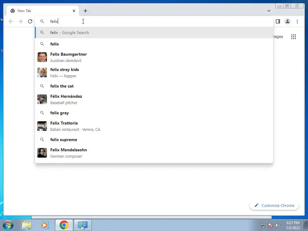Select the New Tab tab
The height and width of the screenshot is (231, 308).
(x=43, y=11)
